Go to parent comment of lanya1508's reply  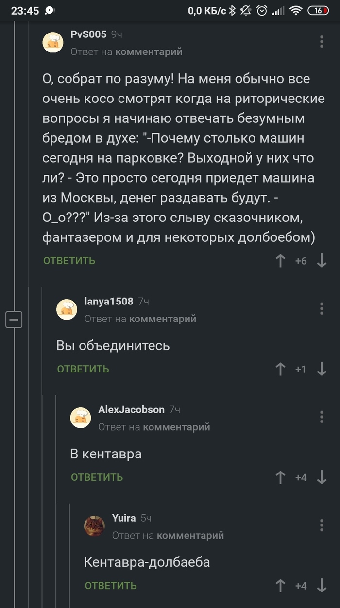click(x=162, y=319)
